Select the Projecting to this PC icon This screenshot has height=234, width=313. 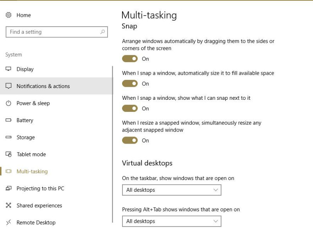(x=9, y=188)
